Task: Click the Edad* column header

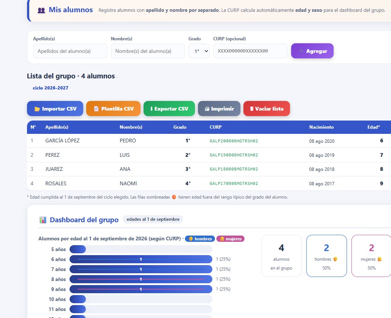Action: pos(374,127)
